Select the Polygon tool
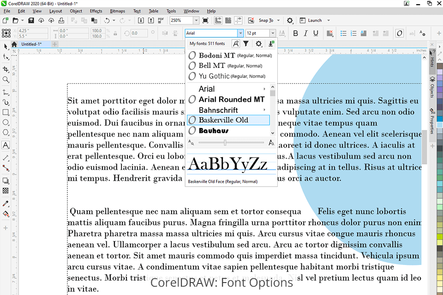Viewport: 443px width, 295px height. [x=6, y=132]
